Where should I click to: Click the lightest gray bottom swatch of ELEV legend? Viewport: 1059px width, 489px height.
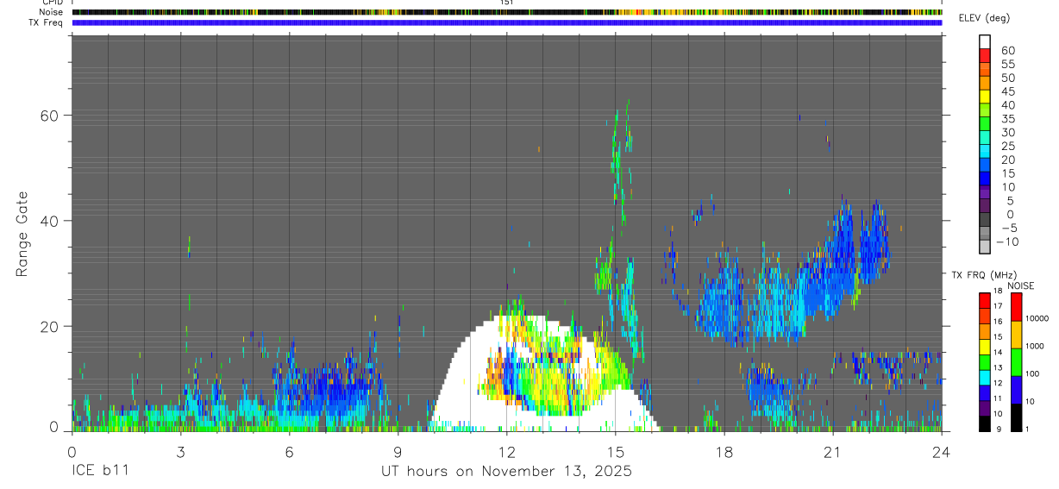pos(985,246)
